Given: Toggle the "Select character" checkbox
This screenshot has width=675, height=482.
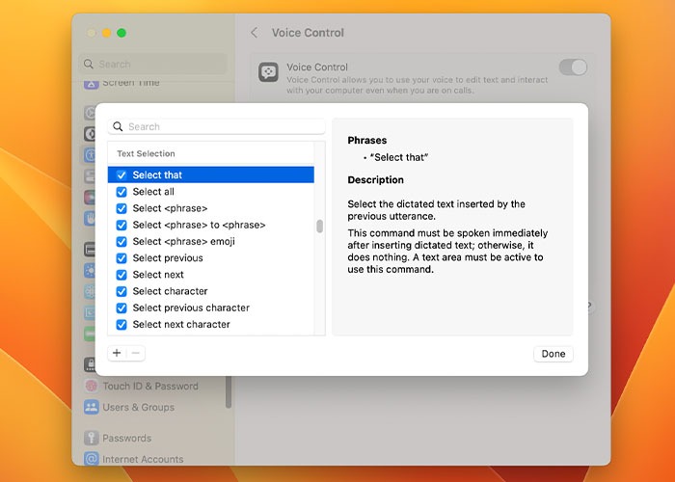Looking at the screenshot, I should (x=121, y=291).
